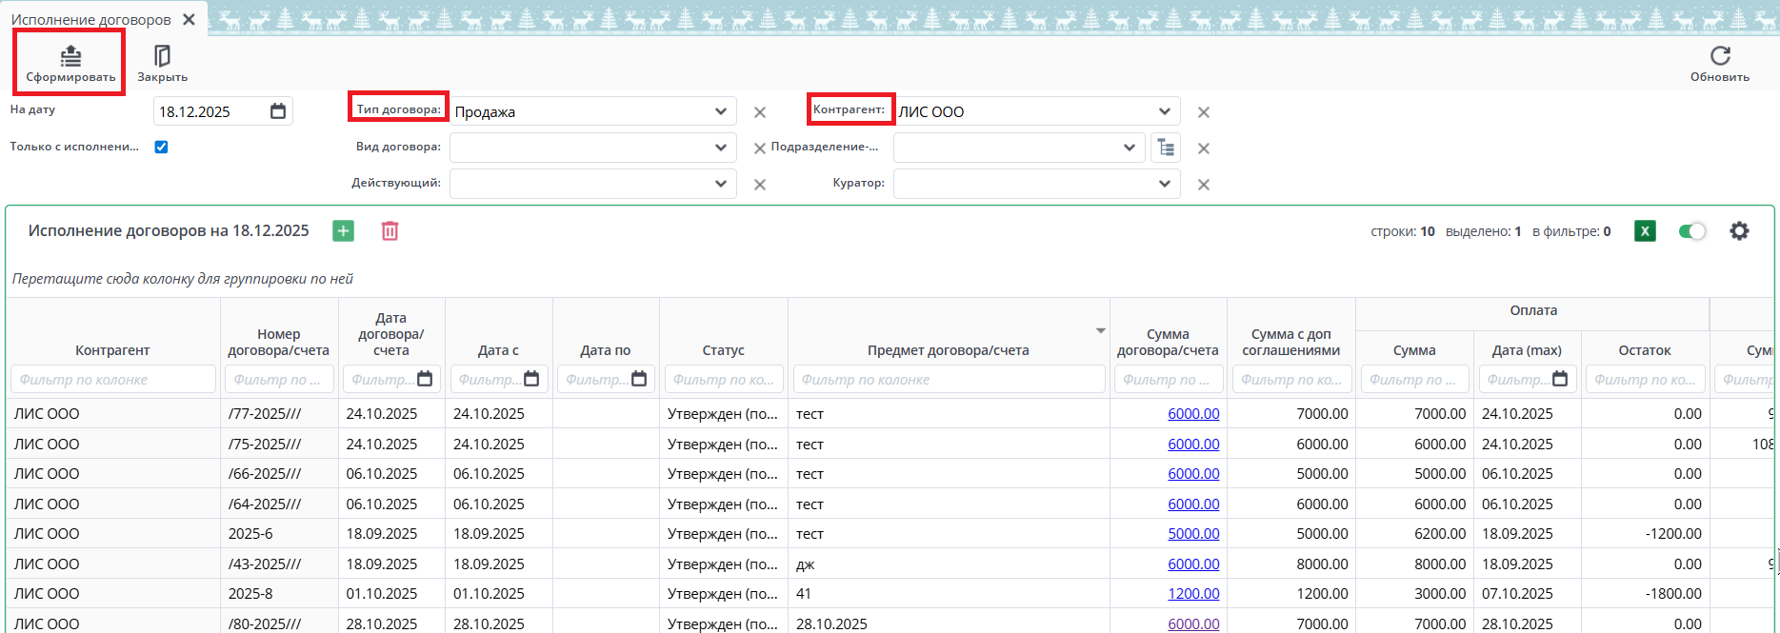Screen dimensions: 1780x633
Task: Click the green add row icon
Action: click(343, 231)
